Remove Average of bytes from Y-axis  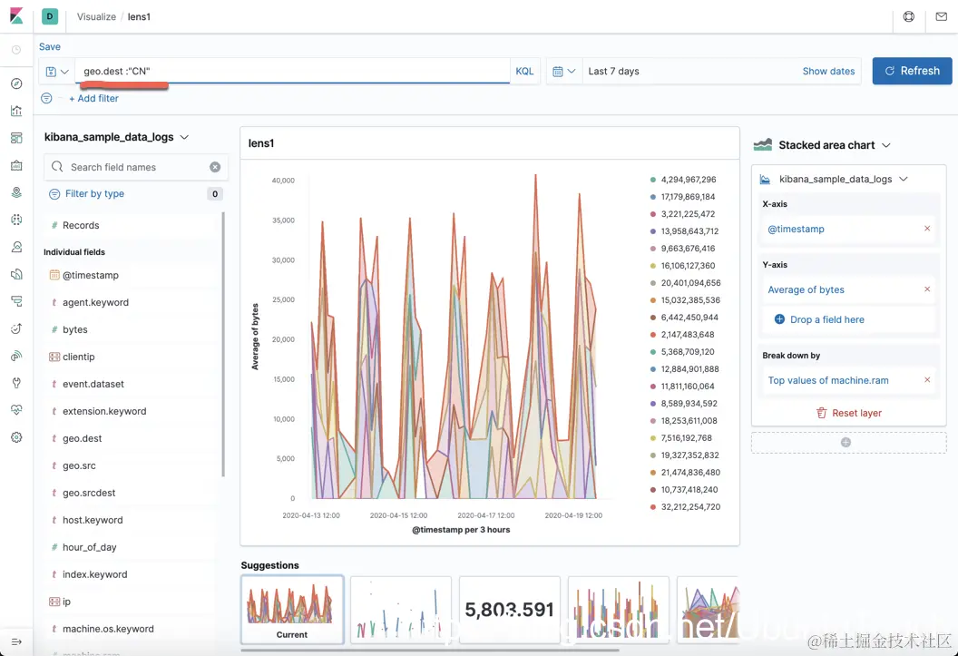click(927, 289)
